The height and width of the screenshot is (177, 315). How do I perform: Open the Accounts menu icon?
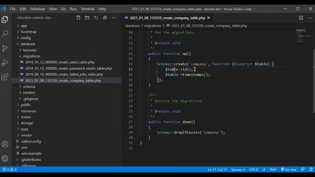click(5, 144)
